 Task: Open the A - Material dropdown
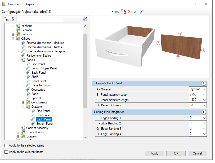[204, 89]
